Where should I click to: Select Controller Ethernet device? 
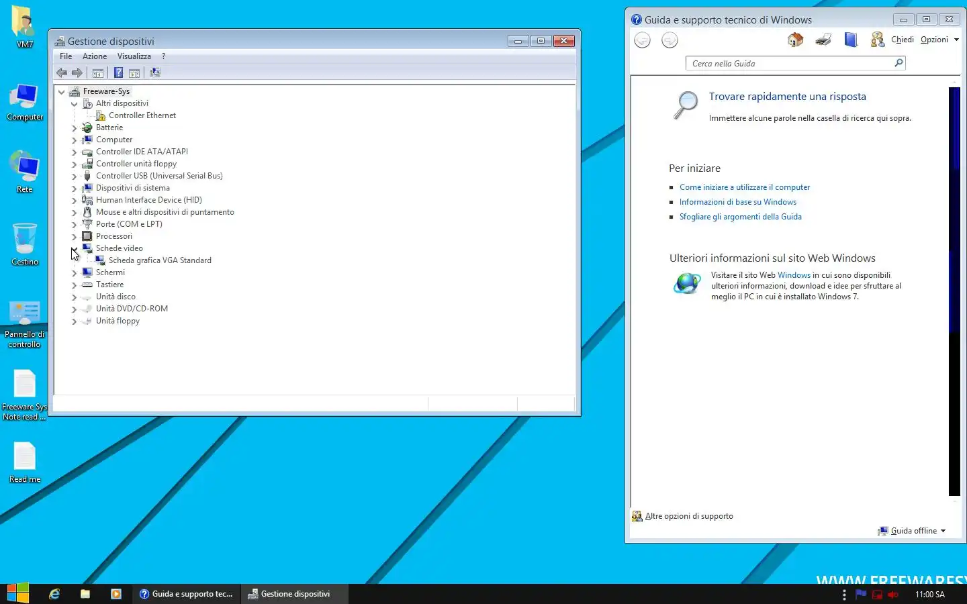click(x=142, y=115)
